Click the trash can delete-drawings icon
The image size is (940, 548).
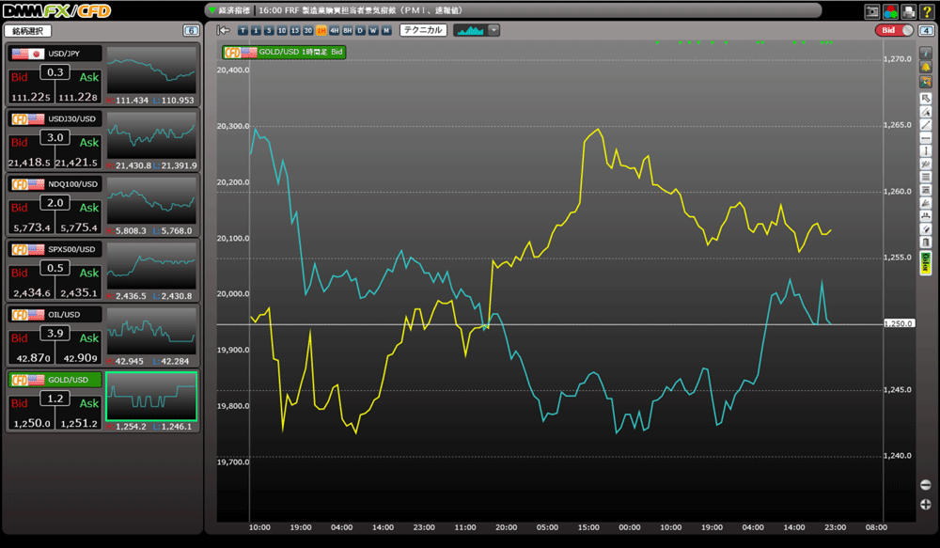(x=925, y=242)
